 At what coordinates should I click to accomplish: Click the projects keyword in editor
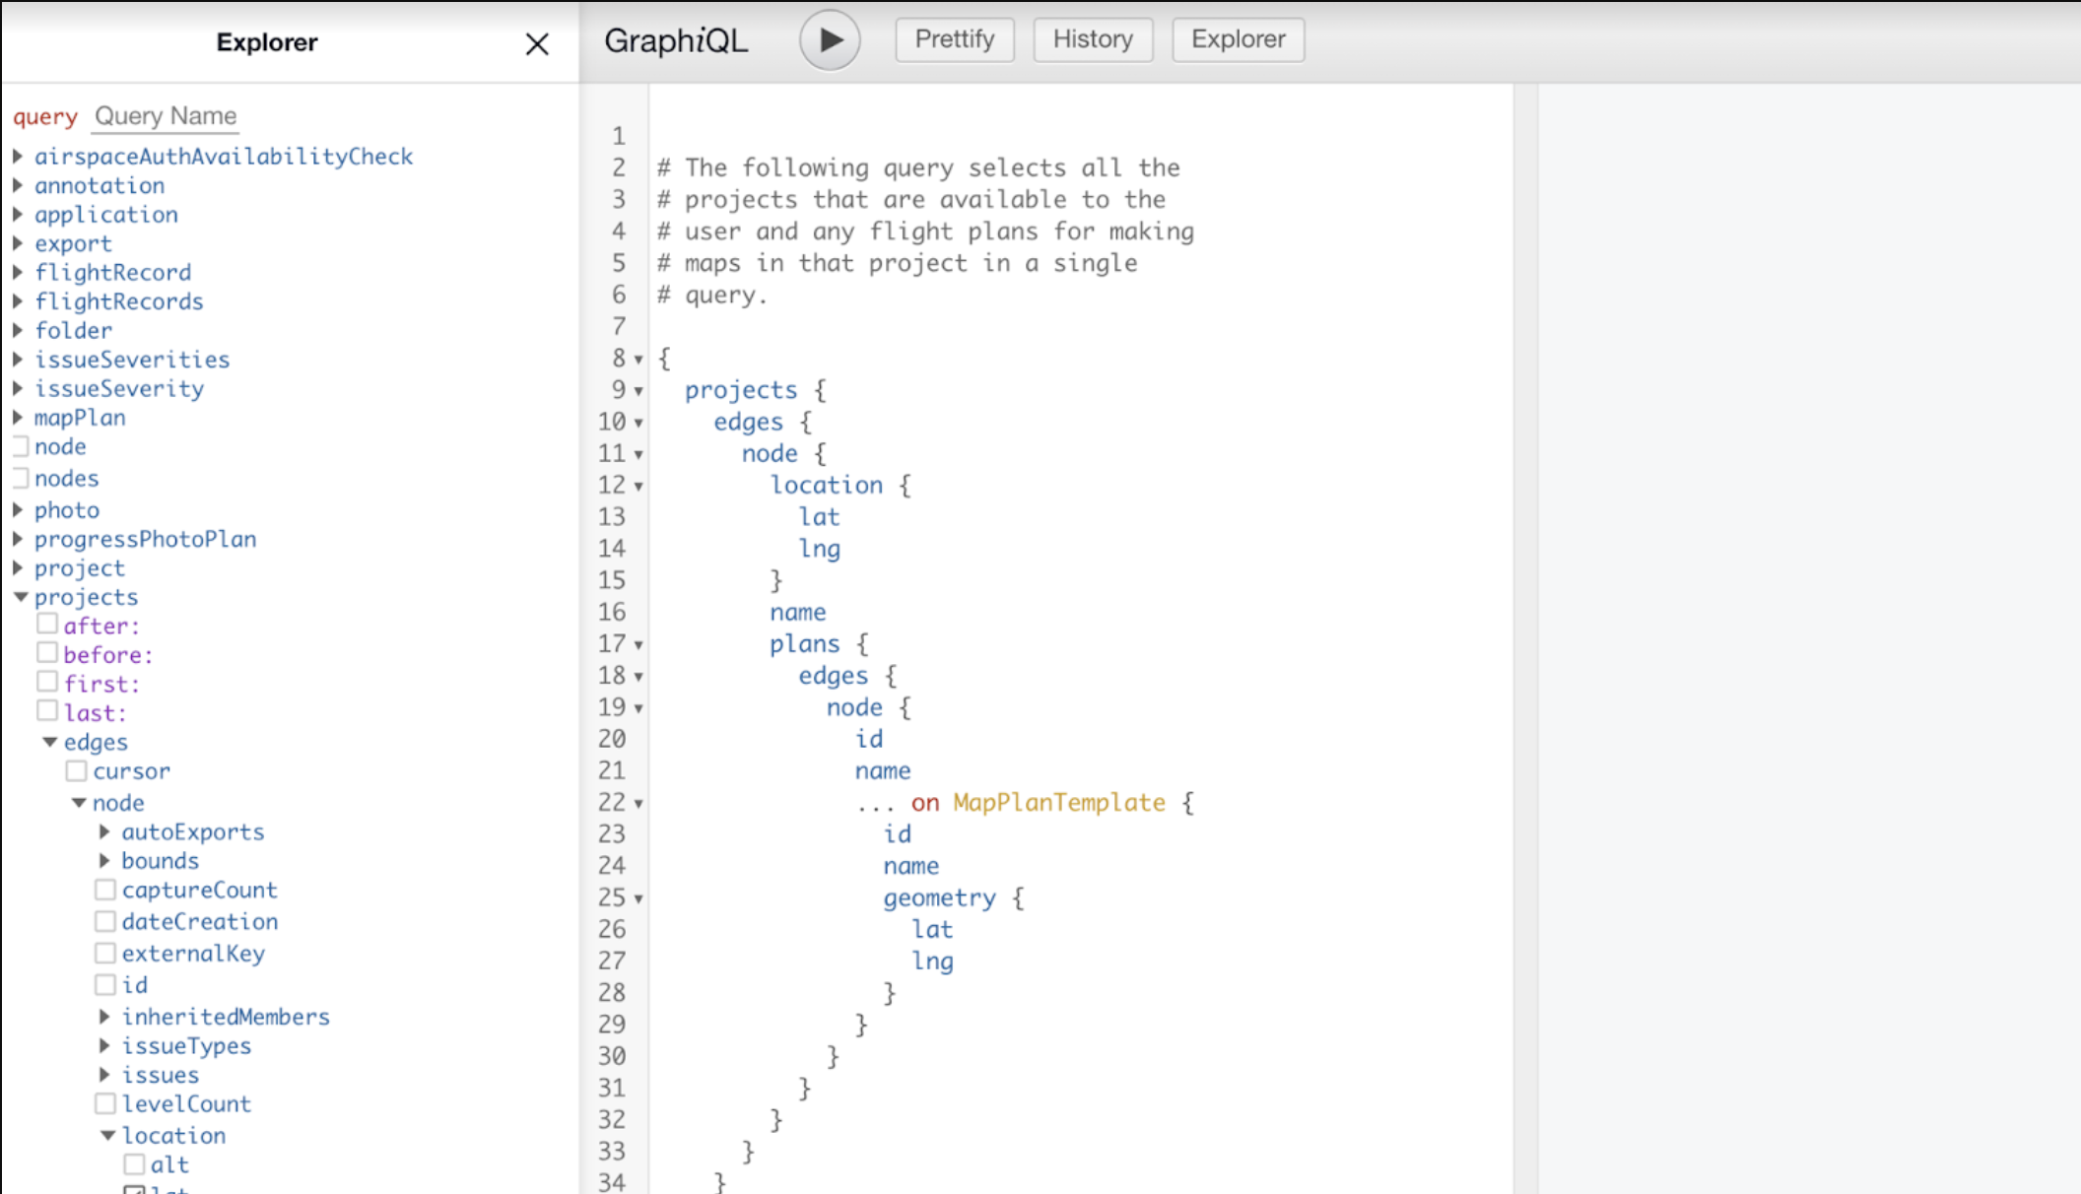(x=741, y=390)
